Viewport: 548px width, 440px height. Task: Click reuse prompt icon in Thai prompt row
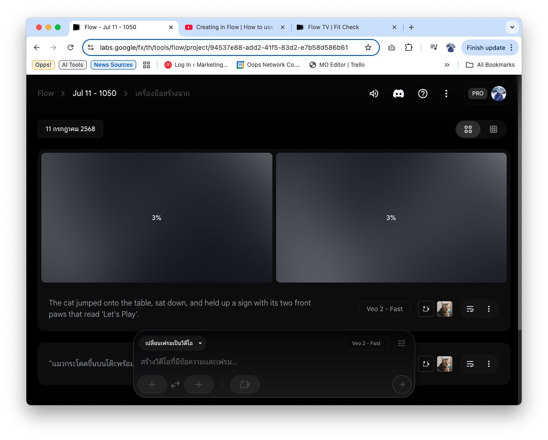pos(470,364)
